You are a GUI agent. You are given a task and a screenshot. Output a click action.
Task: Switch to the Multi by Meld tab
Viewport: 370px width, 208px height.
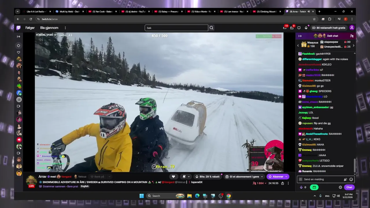pos(69,12)
